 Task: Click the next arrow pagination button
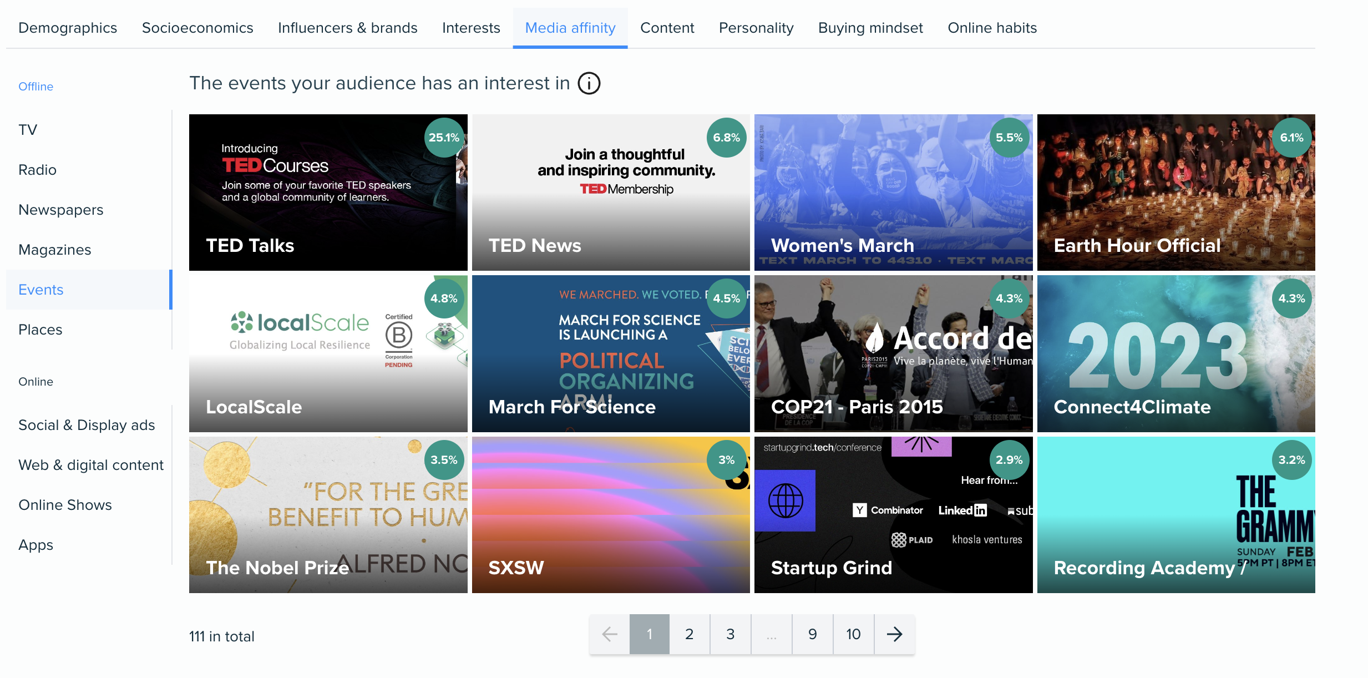tap(893, 635)
